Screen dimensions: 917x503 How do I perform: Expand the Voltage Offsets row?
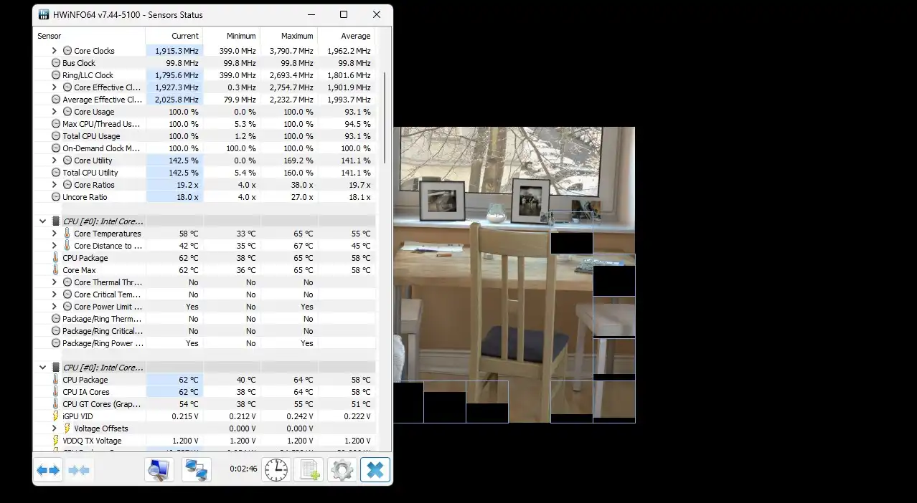[x=54, y=428]
